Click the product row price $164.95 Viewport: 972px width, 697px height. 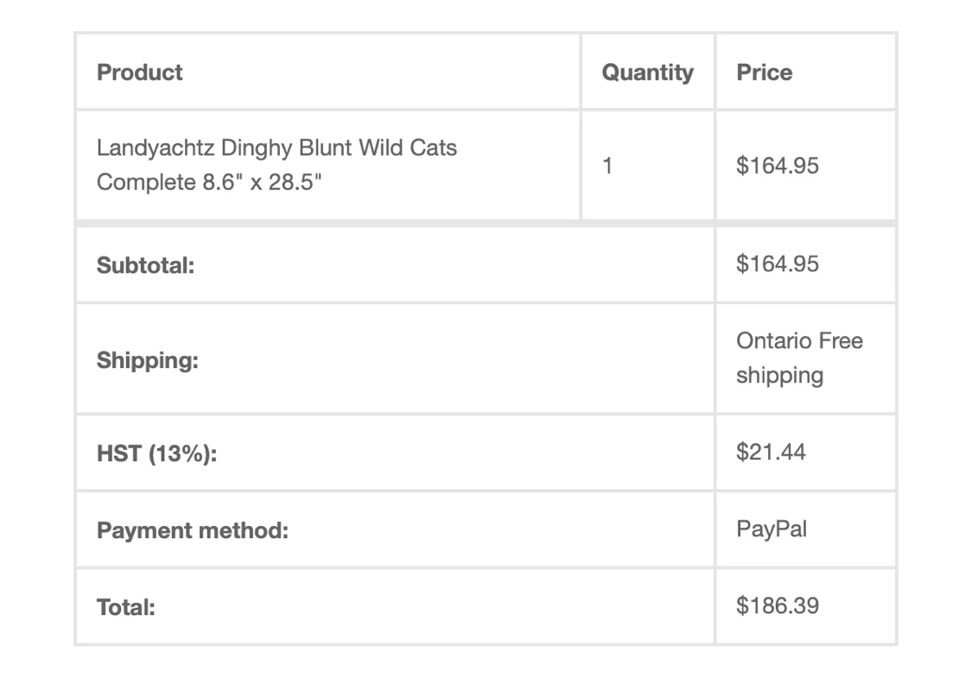[x=777, y=166]
